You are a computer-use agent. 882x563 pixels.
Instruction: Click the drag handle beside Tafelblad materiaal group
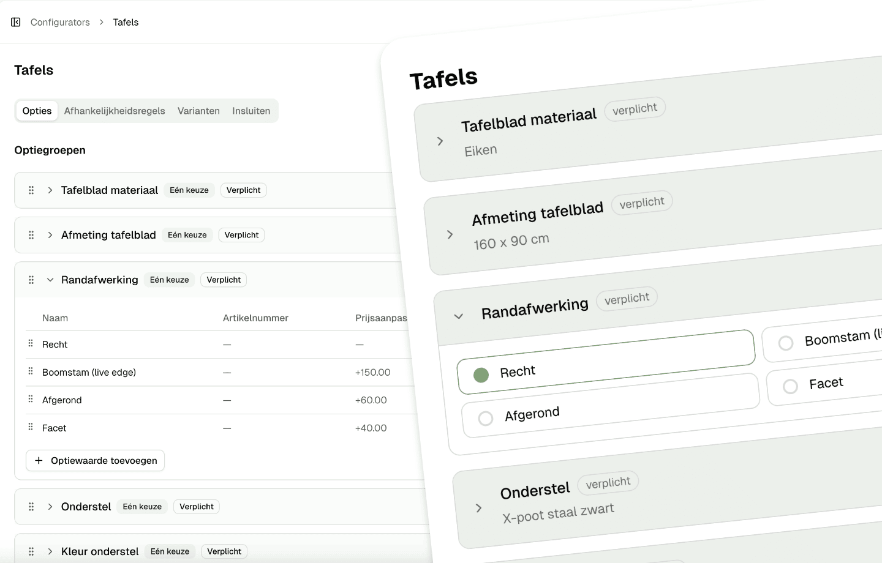tap(31, 190)
